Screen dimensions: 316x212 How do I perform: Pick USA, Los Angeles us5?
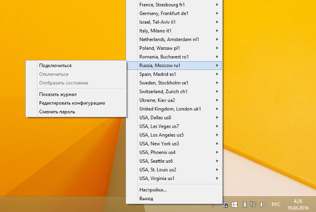174,135
